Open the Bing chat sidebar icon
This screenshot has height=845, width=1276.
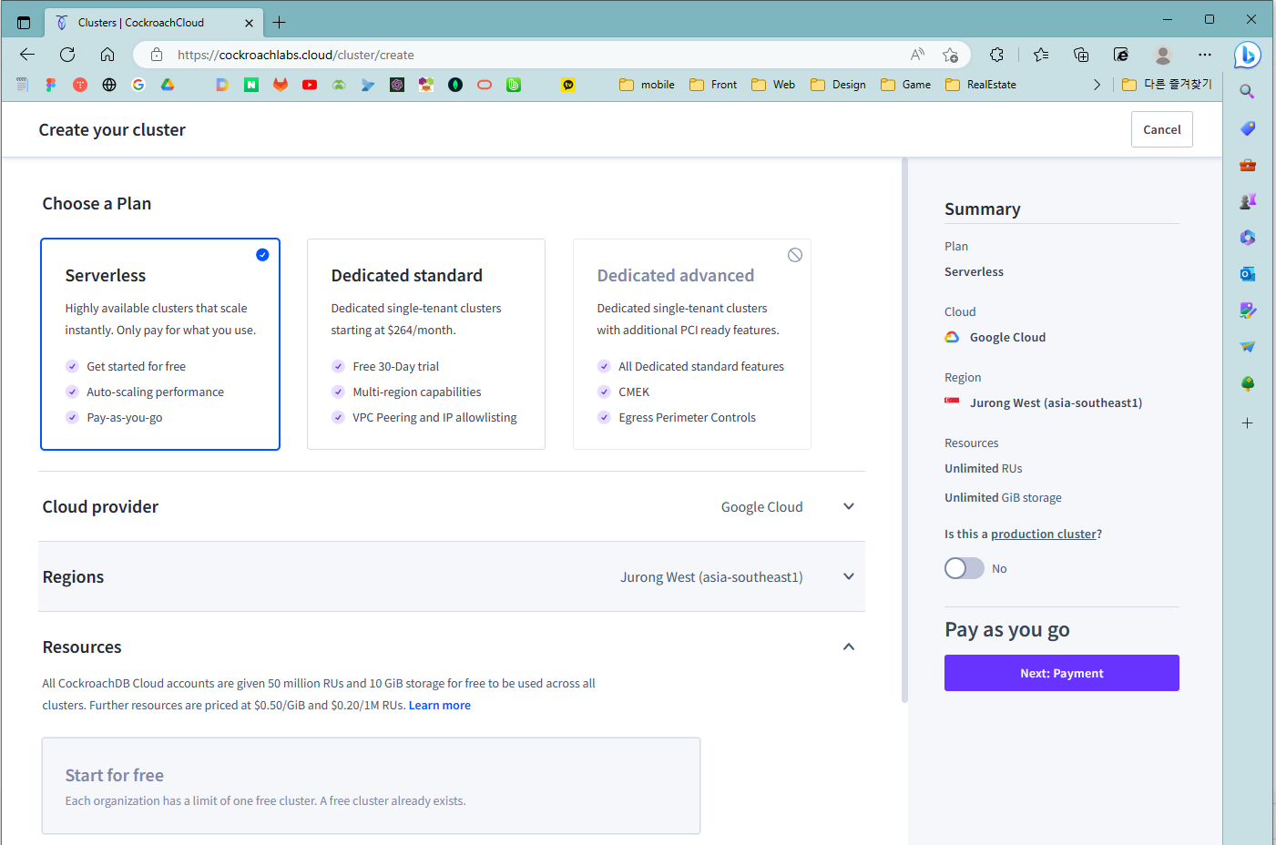tap(1247, 55)
